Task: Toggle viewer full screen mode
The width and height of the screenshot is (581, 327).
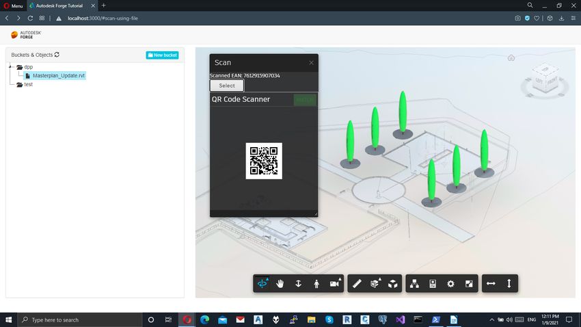Action: pos(469,284)
